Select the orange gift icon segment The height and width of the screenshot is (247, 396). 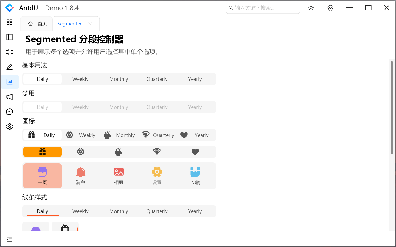(43, 152)
